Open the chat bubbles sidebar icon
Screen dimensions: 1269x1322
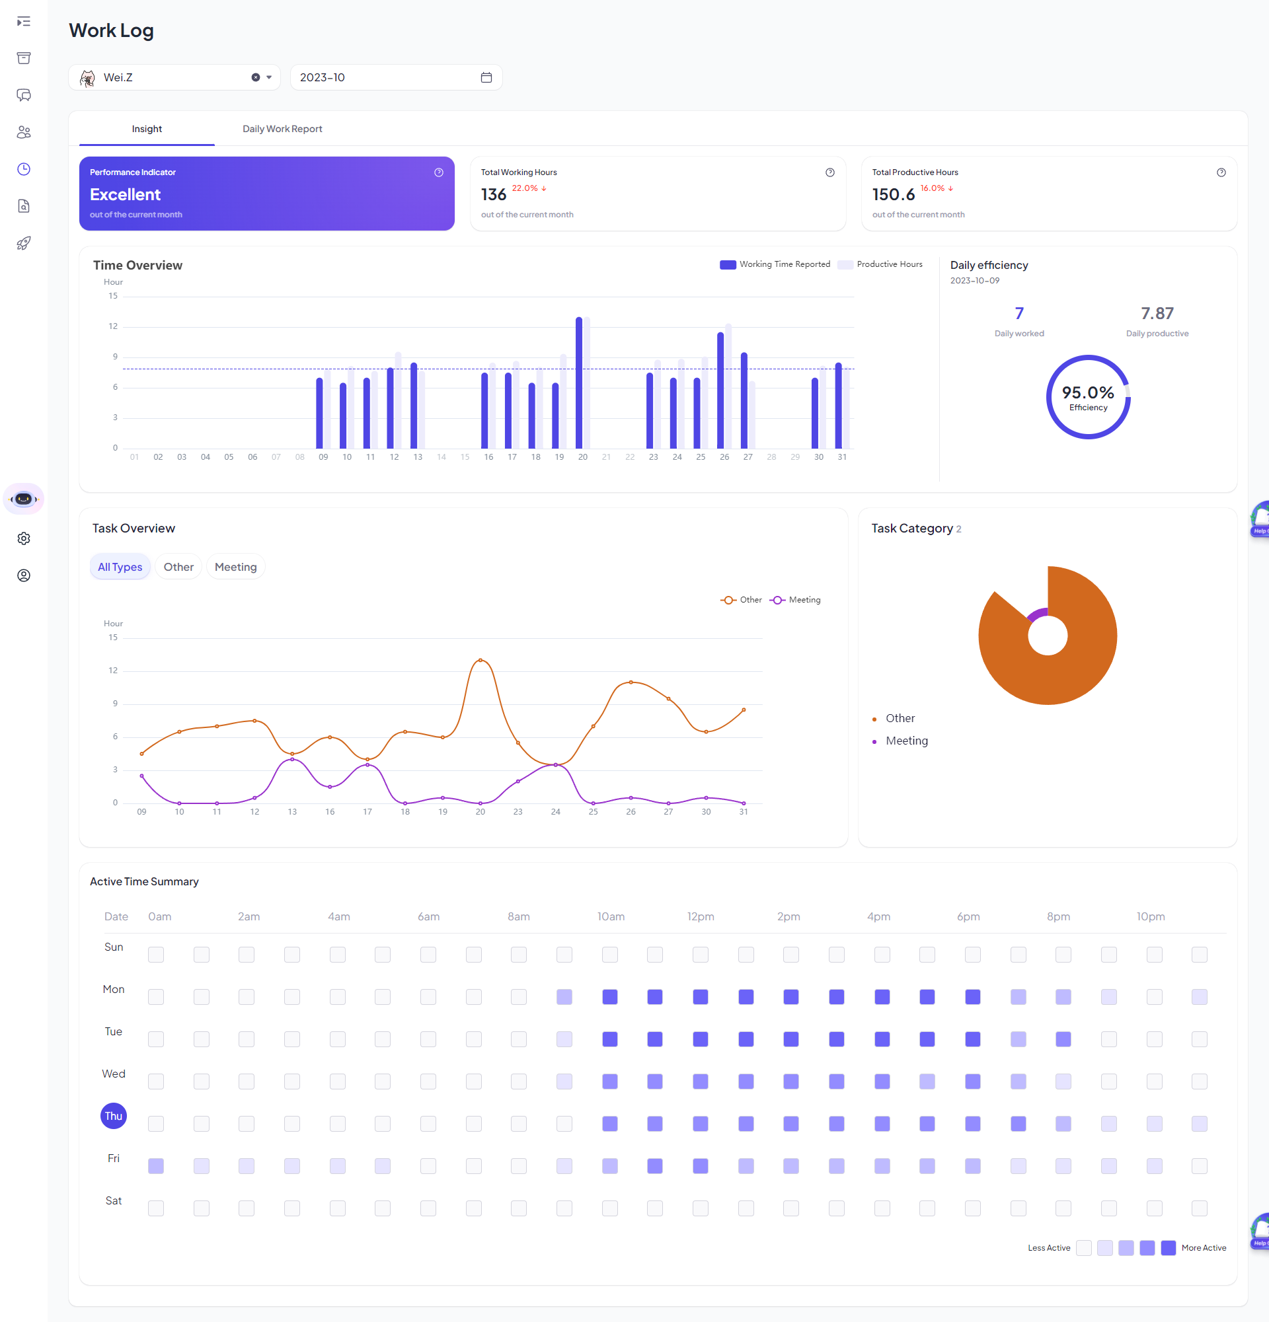(x=24, y=95)
